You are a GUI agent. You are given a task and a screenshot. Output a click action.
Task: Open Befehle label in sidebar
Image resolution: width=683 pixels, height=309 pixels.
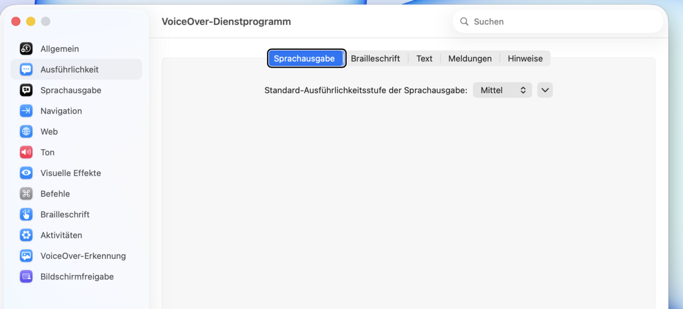(55, 193)
